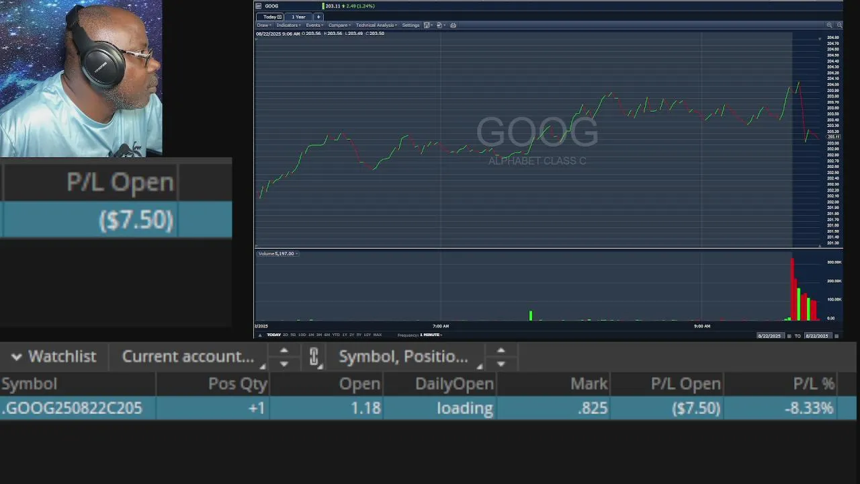
Task: Open the Indicators dropdown menu
Action: 289,26
